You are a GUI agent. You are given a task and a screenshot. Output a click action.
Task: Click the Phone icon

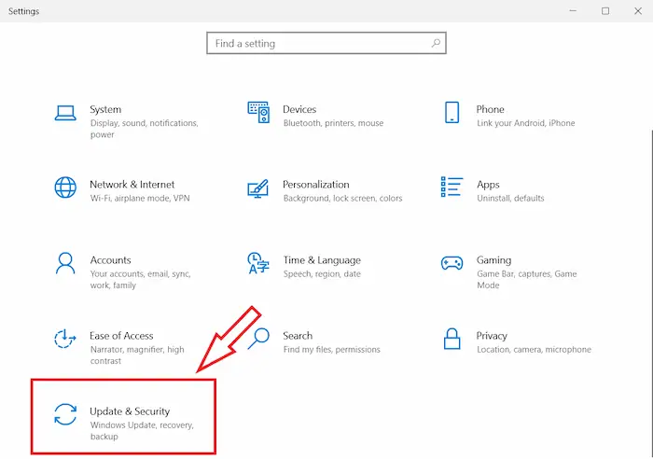(x=452, y=113)
